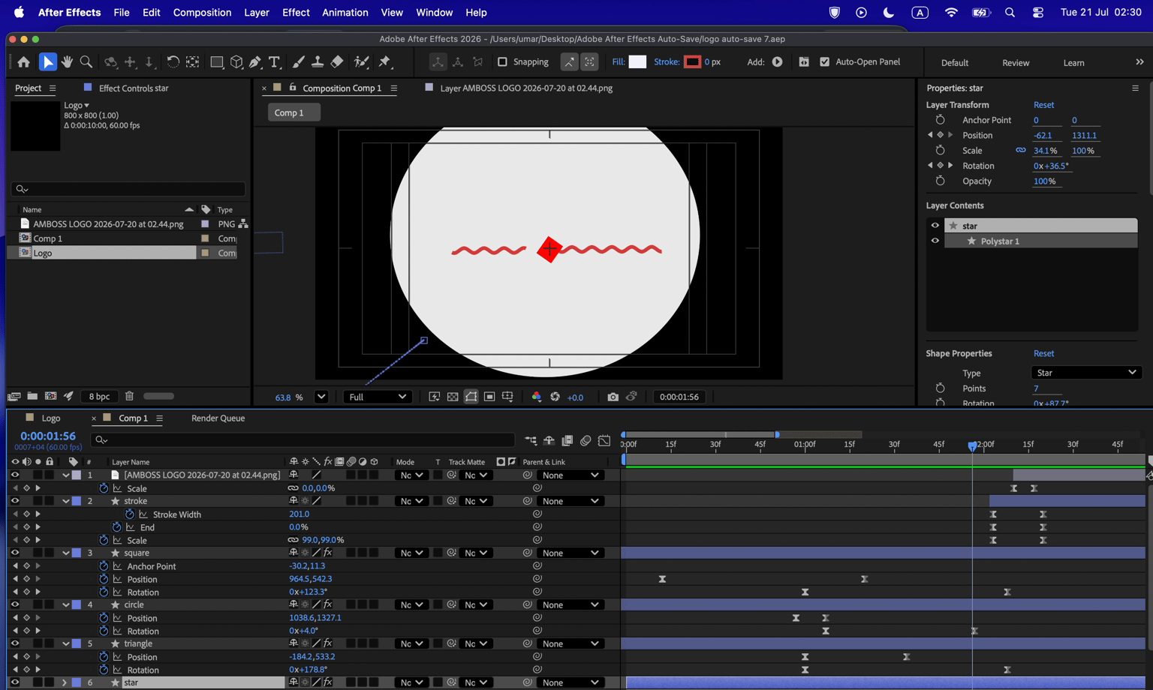Select the Brush tool
The image size is (1153, 690).
click(x=299, y=62)
